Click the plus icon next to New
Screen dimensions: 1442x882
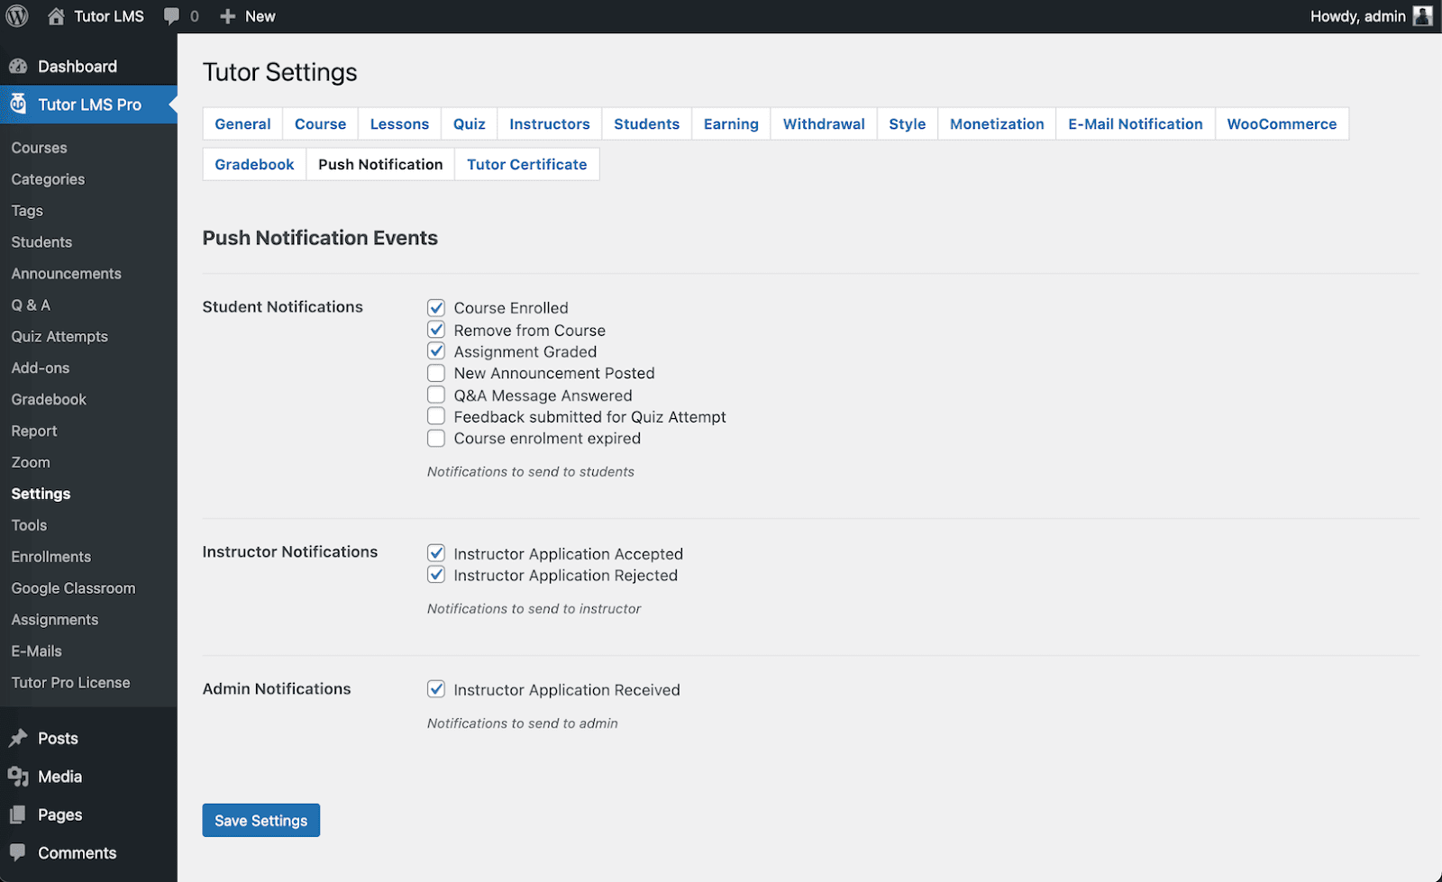228,16
